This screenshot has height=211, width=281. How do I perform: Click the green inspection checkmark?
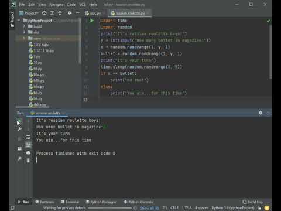pos(269,21)
